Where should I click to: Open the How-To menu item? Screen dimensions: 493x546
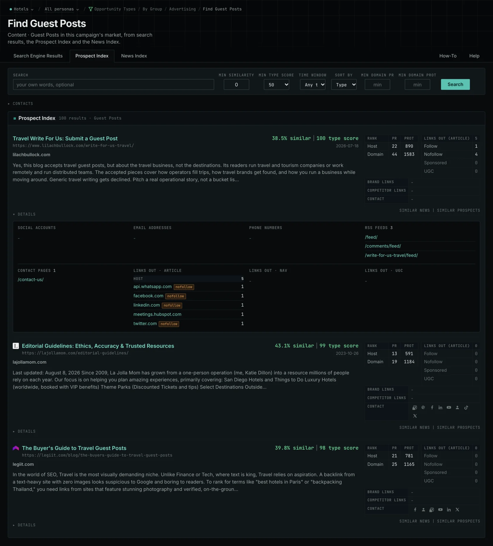[448, 56]
